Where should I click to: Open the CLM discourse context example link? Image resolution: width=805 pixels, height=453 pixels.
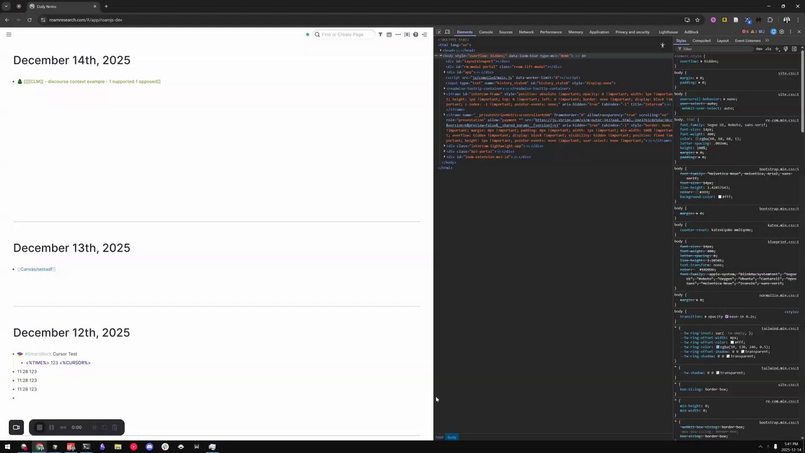[x=92, y=82]
